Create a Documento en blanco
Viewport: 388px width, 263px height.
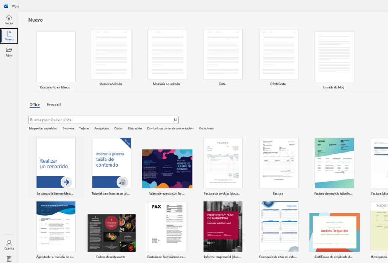(56, 57)
